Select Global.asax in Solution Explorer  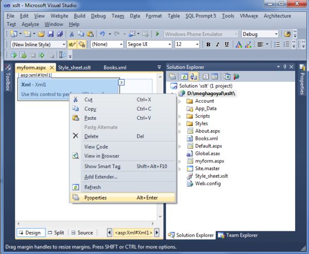[x=208, y=153]
